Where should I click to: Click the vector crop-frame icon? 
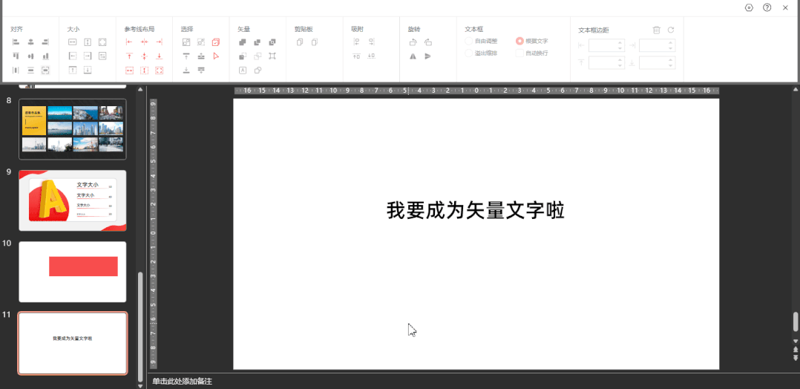tap(272, 56)
